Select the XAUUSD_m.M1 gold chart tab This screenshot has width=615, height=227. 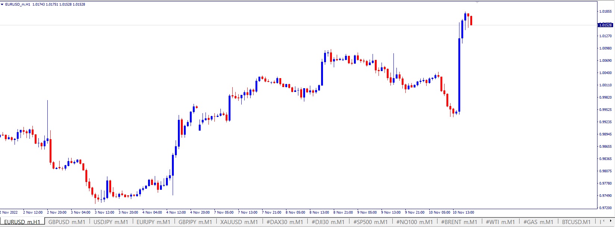239,222
